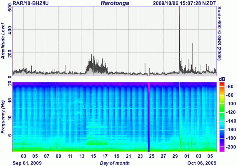The image size is (237, 166).
Task: Click the 'Amplitude Level' axis label
Action: click(x=3, y=41)
